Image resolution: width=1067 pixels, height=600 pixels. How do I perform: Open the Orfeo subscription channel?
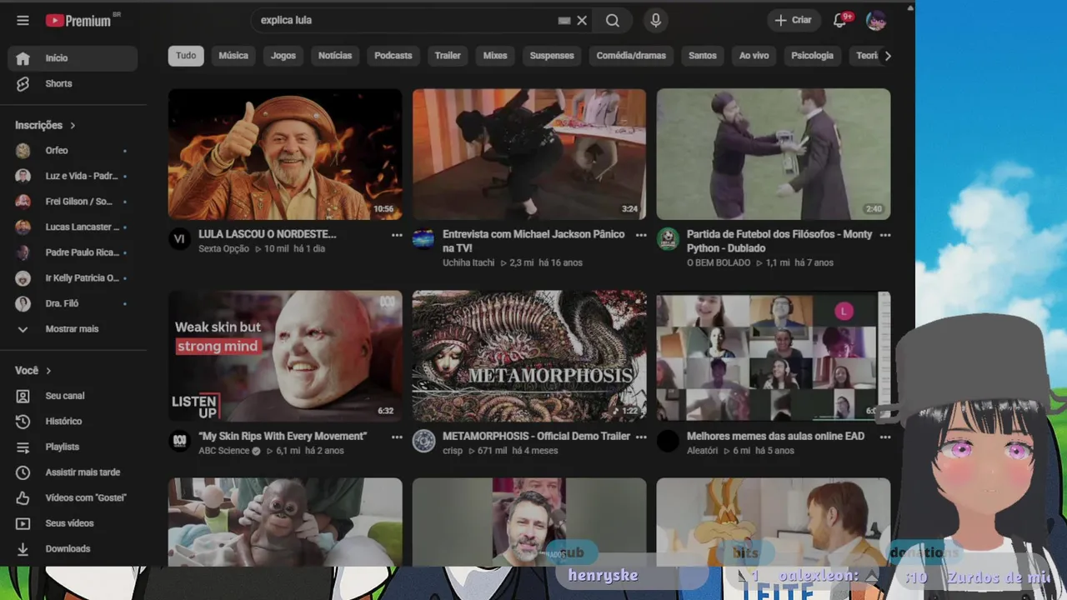tap(73, 151)
